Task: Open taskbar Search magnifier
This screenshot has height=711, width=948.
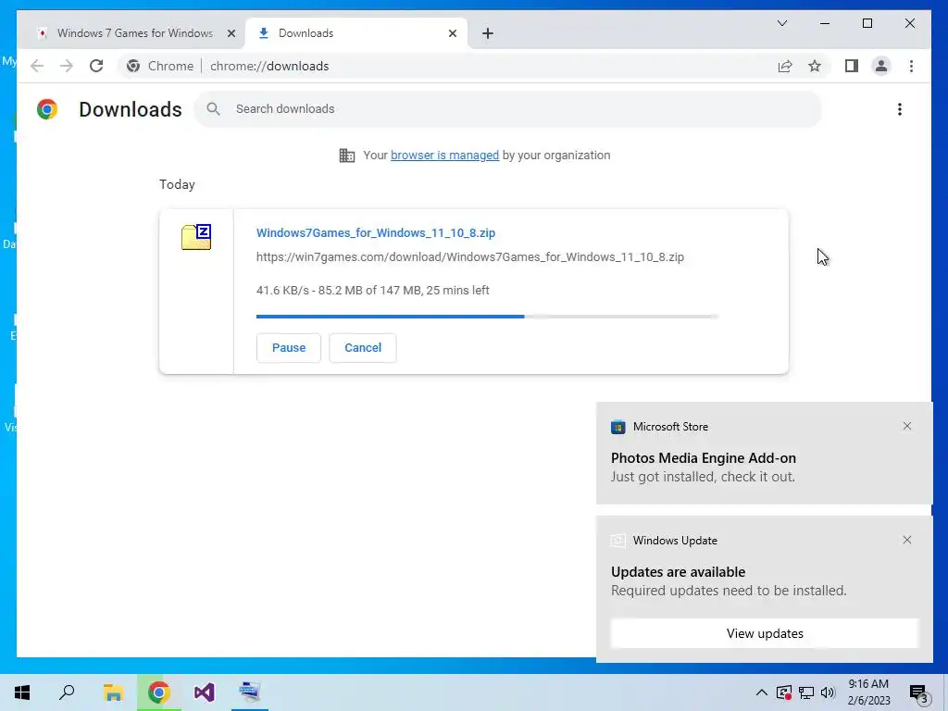Action: point(67,692)
